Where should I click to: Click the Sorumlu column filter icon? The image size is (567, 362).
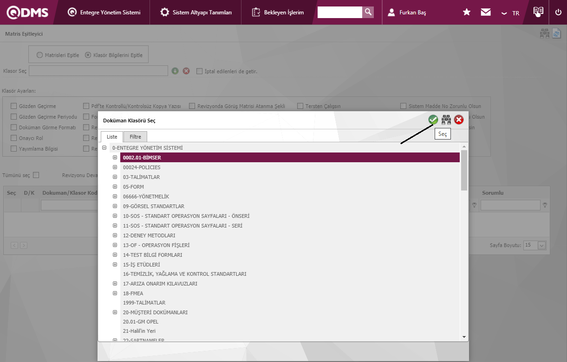(545, 205)
